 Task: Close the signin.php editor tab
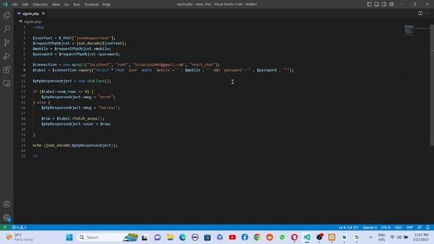pyautogui.click(x=43, y=14)
